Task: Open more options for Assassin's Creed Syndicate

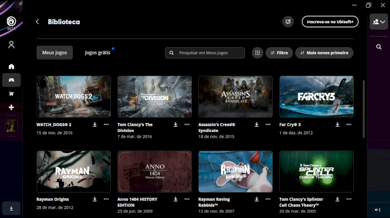Action: click(268, 124)
